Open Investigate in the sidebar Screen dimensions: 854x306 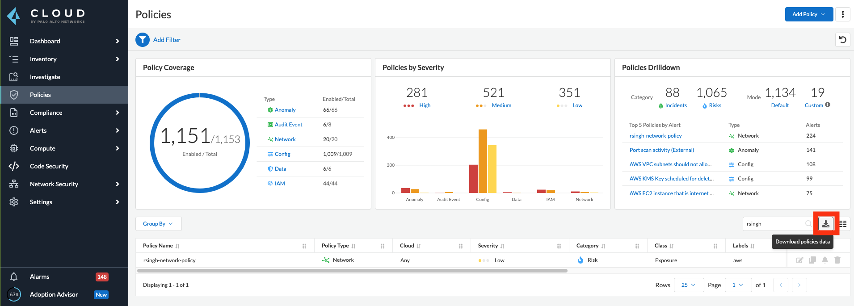pos(45,77)
